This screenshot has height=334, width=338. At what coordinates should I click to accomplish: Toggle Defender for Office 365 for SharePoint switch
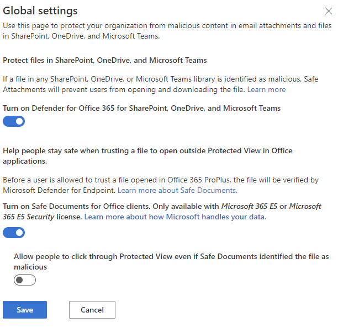[14, 122]
